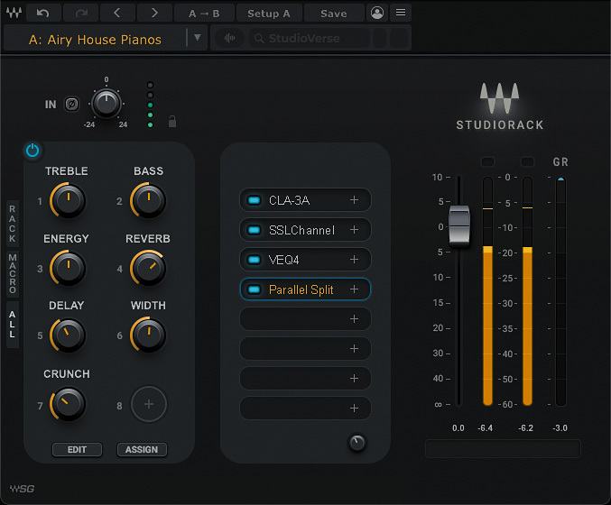Click the REVERB macro knob
Screen dimensions: 611x505
click(x=148, y=268)
